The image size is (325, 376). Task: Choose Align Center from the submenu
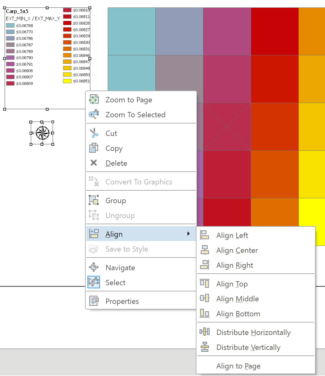pos(237,250)
